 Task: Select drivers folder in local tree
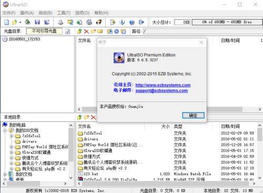tap(29, 141)
